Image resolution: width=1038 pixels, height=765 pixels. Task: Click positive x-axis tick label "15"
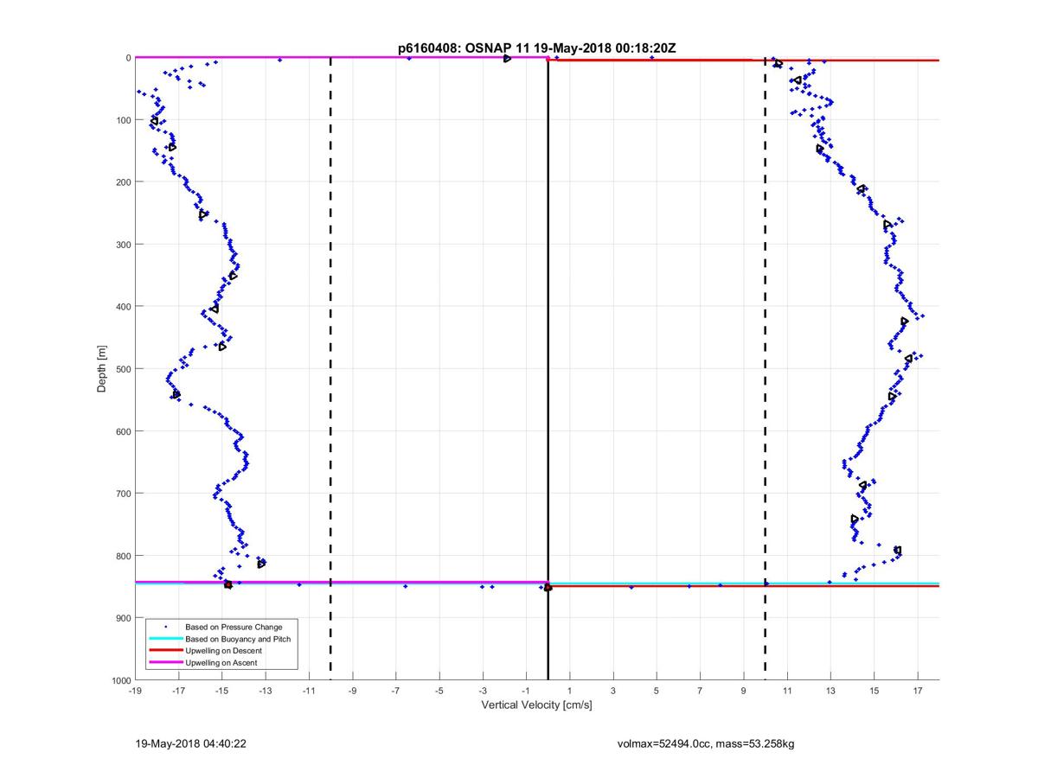[874, 691]
